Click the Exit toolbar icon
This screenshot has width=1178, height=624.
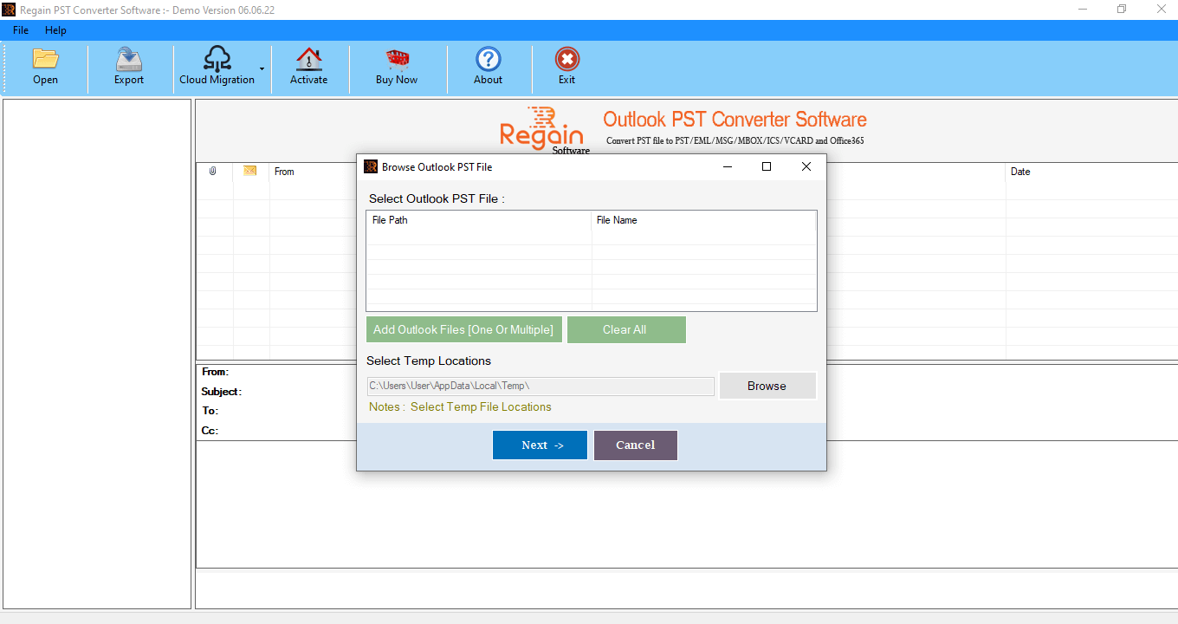point(566,67)
